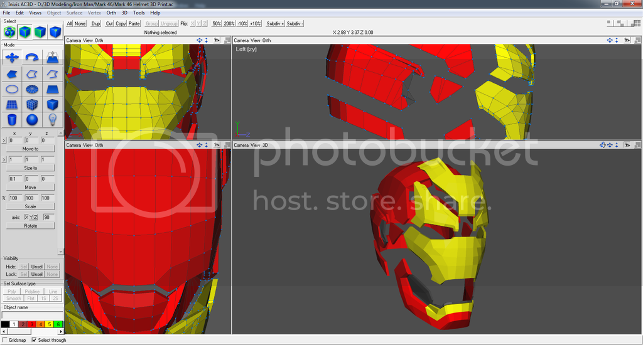Click the All selection button
The image size is (643, 345).
point(69,23)
